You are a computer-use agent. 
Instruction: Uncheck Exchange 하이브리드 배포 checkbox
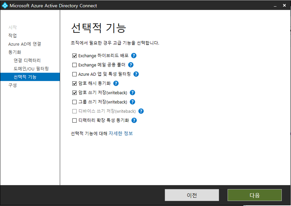tap(74, 56)
